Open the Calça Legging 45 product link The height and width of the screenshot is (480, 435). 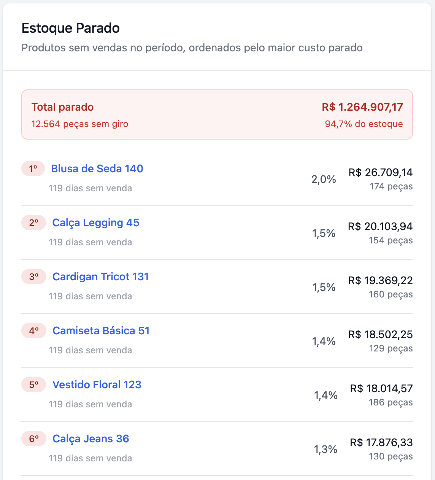point(96,223)
